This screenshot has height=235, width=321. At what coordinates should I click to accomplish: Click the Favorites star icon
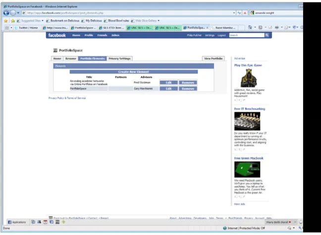coord(6,21)
